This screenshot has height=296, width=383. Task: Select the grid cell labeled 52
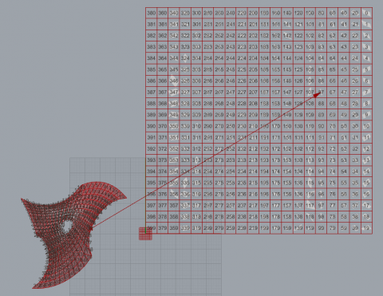coord(344,148)
